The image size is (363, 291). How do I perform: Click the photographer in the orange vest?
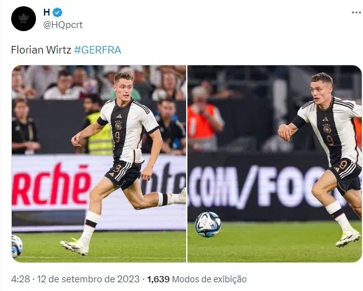click(x=204, y=119)
